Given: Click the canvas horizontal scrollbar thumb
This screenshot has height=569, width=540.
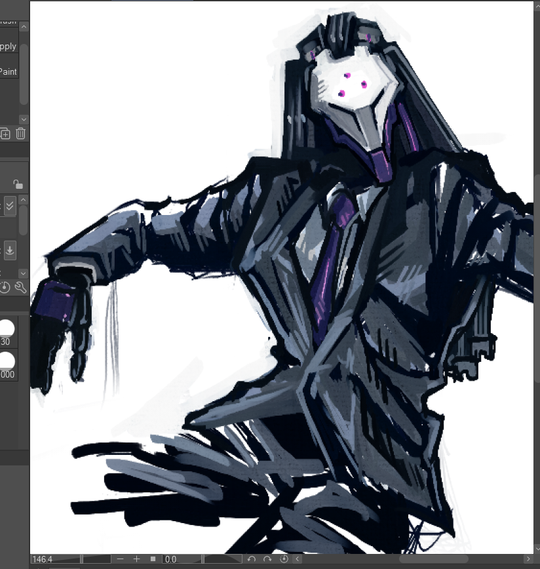Looking at the screenshot, I should [x=433, y=559].
